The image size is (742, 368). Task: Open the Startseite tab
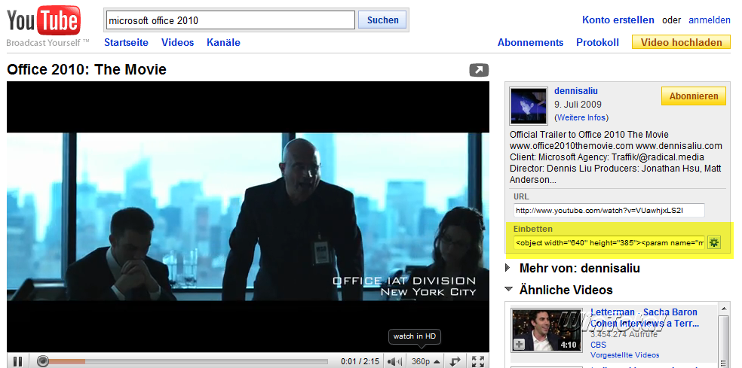pos(127,42)
